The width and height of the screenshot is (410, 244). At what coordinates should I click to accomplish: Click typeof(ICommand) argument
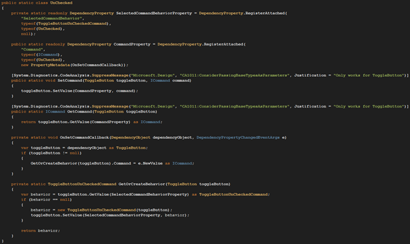pos(40,54)
